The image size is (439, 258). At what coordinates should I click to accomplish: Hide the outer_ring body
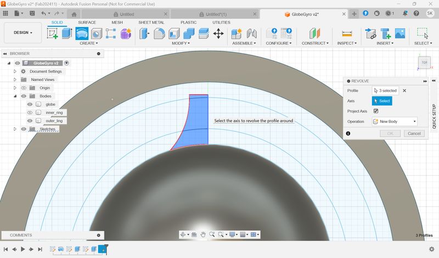pyautogui.click(x=30, y=121)
